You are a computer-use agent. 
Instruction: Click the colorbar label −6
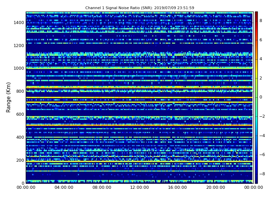(x=262, y=155)
